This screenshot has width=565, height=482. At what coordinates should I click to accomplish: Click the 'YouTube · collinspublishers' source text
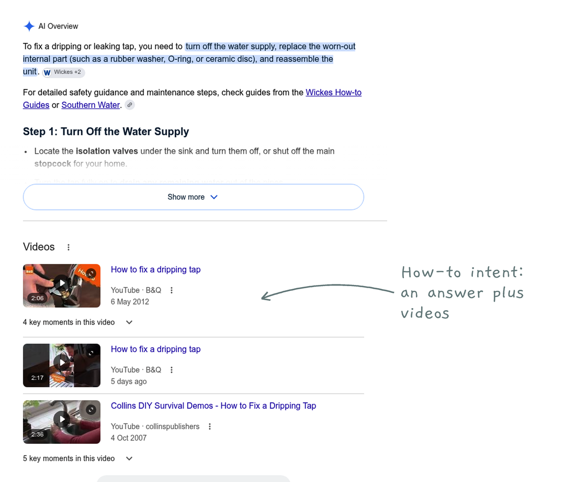point(155,426)
